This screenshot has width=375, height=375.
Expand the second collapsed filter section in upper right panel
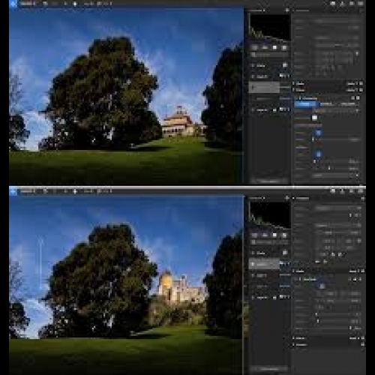[x=294, y=90]
